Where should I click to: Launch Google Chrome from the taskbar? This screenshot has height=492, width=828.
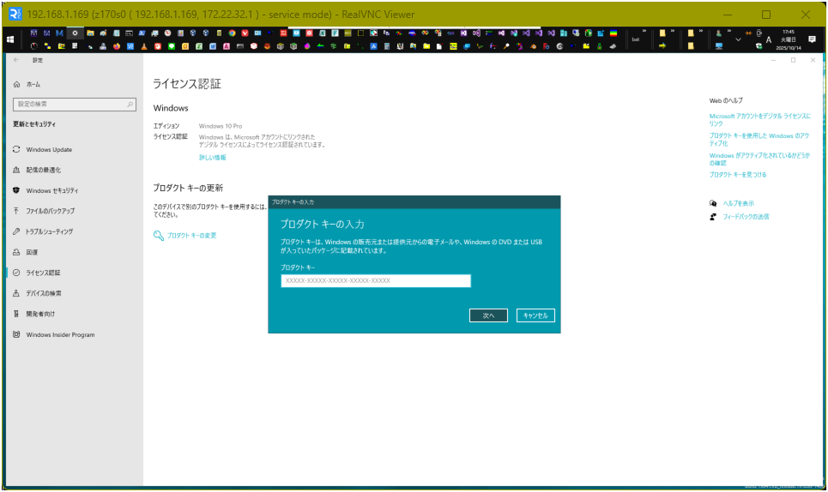(232, 33)
